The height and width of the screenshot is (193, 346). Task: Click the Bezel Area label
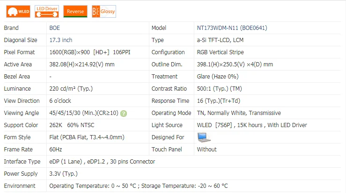click(17, 77)
